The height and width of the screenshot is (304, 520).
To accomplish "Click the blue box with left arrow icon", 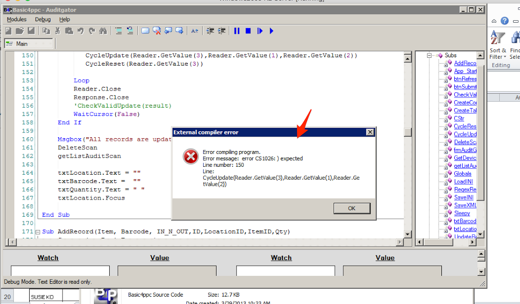I will (x=168, y=31).
